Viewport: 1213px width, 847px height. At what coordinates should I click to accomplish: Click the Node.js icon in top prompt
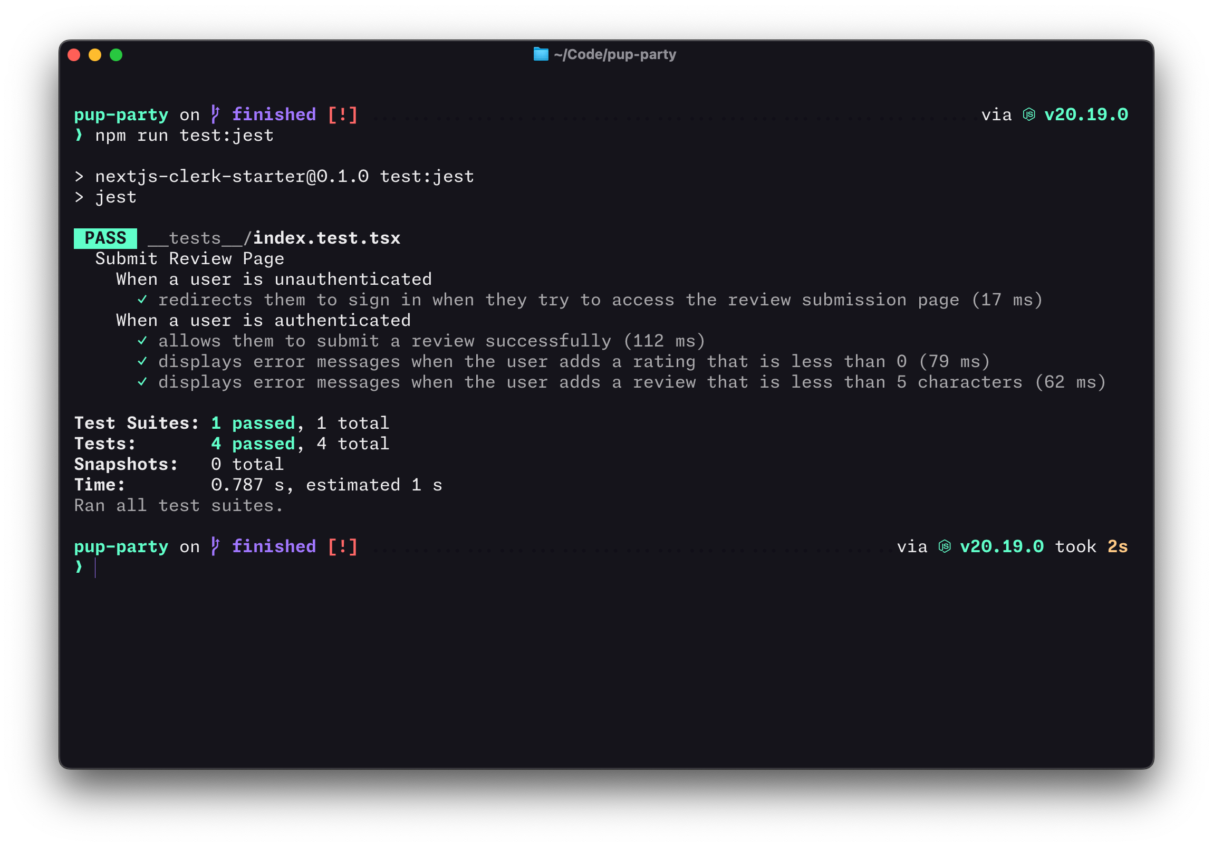click(1028, 114)
